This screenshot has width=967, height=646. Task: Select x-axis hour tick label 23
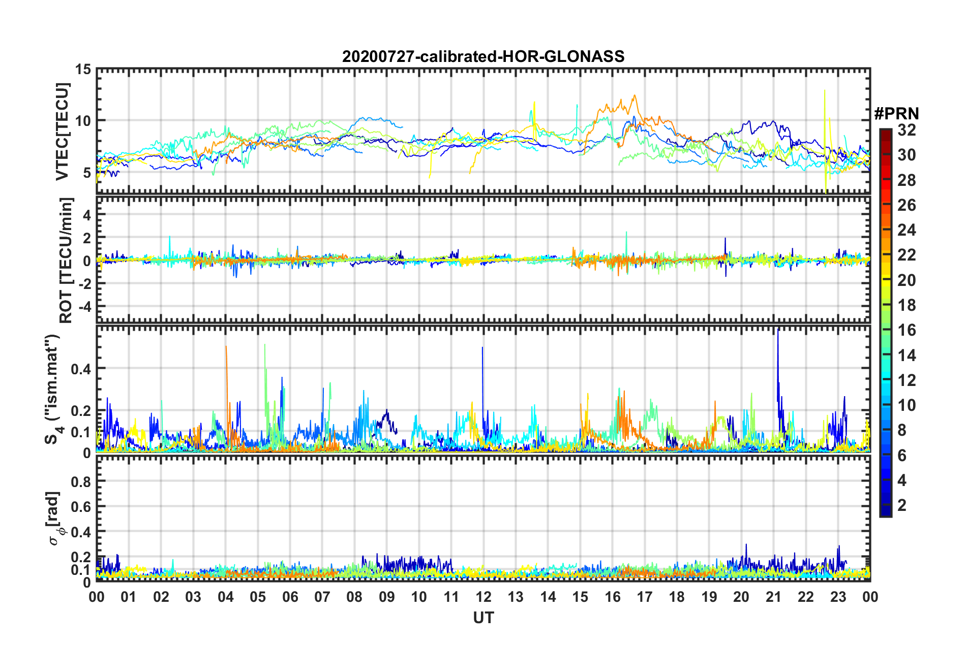pos(838,597)
